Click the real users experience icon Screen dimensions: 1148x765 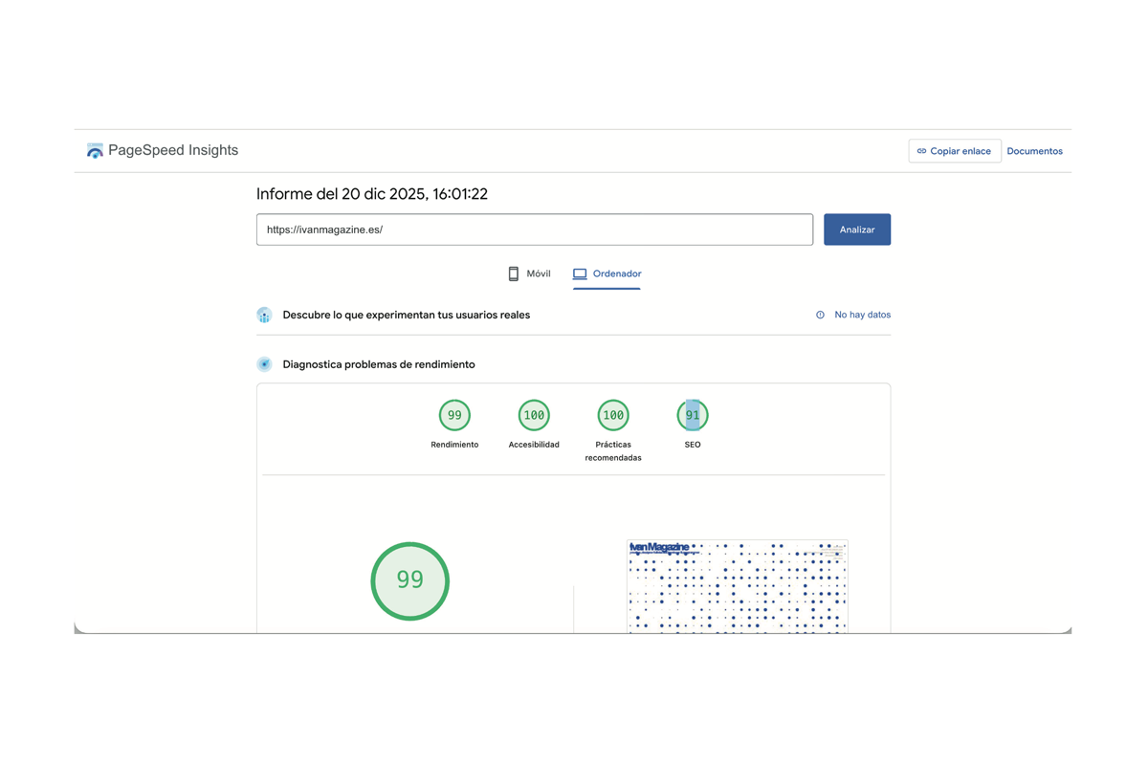pos(264,315)
